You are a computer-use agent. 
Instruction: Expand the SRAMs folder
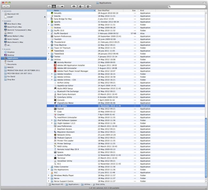pyautogui.click(x=49, y=25)
